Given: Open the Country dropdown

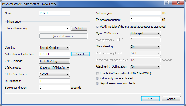Looking at the screenshot, I should pyautogui.click(x=55, y=47).
